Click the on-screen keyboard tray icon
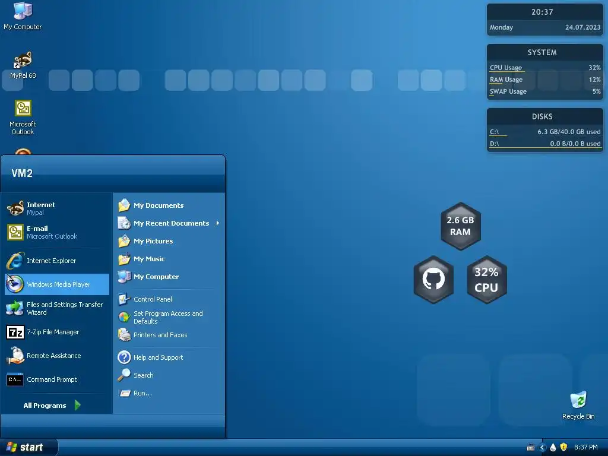 [x=531, y=448]
